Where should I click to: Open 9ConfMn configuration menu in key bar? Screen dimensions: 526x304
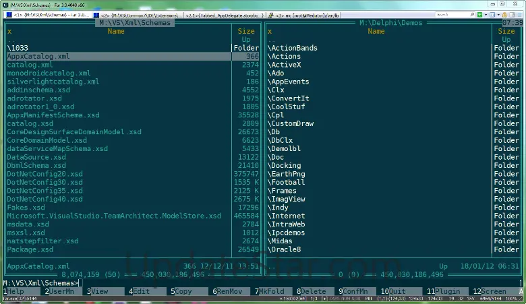coord(357,291)
